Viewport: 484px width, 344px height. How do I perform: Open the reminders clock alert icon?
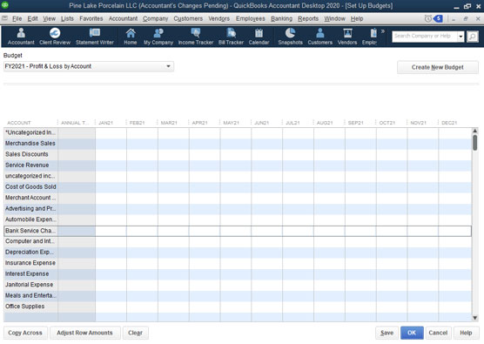[427, 19]
